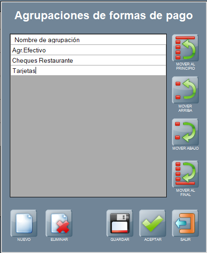Click the ACEPTAR text label
This screenshot has height=253, width=207.
point(153,239)
